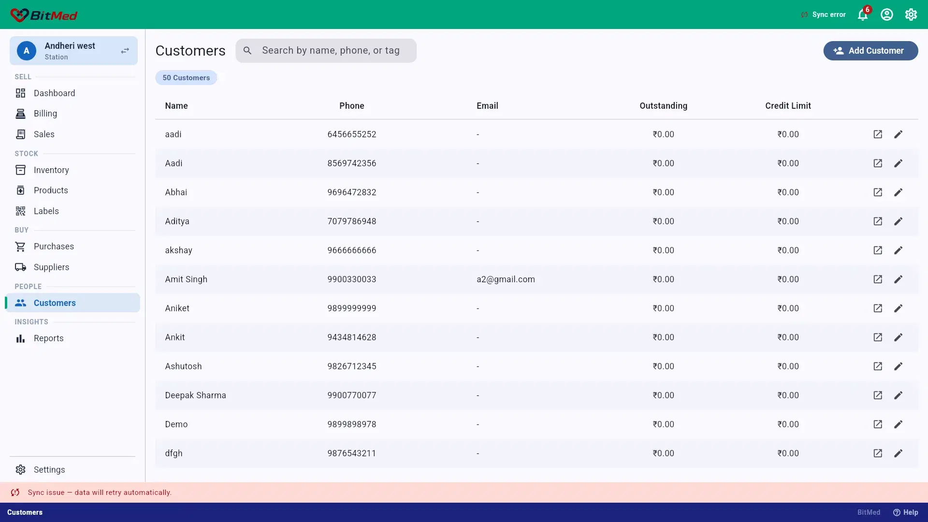The width and height of the screenshot is (928, 522).
Task: Switch station using the swap arrows icon
Action: pyautogui.click(x=125, y=51)
